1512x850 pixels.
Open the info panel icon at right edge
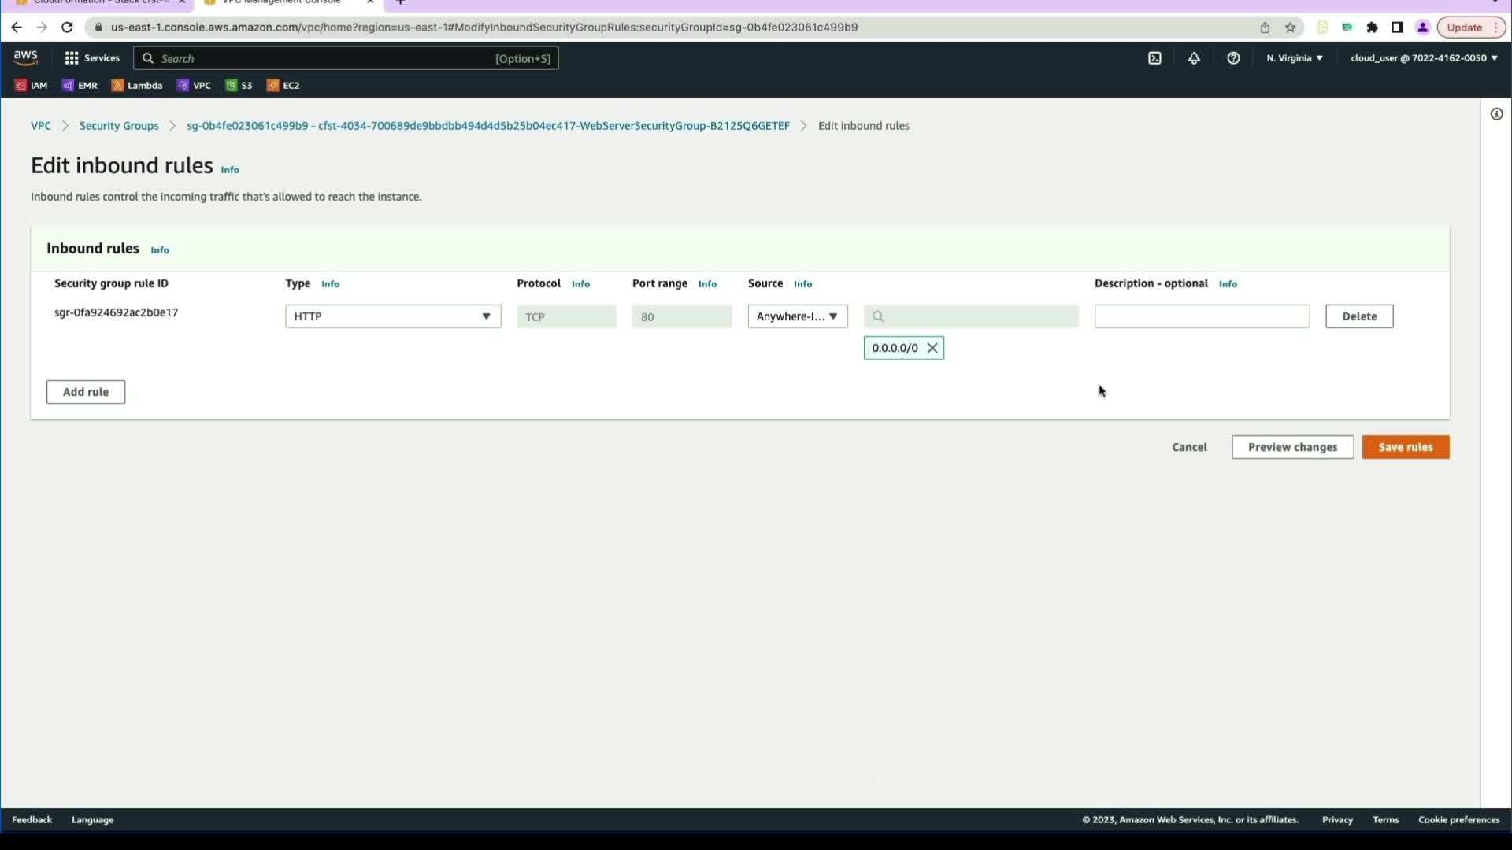click(1496, 114)
